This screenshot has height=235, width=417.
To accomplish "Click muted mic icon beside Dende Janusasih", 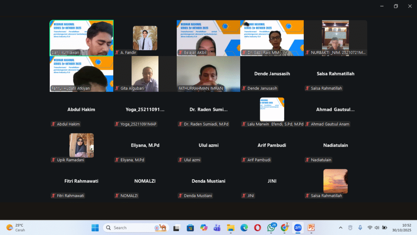I will 244,88.
